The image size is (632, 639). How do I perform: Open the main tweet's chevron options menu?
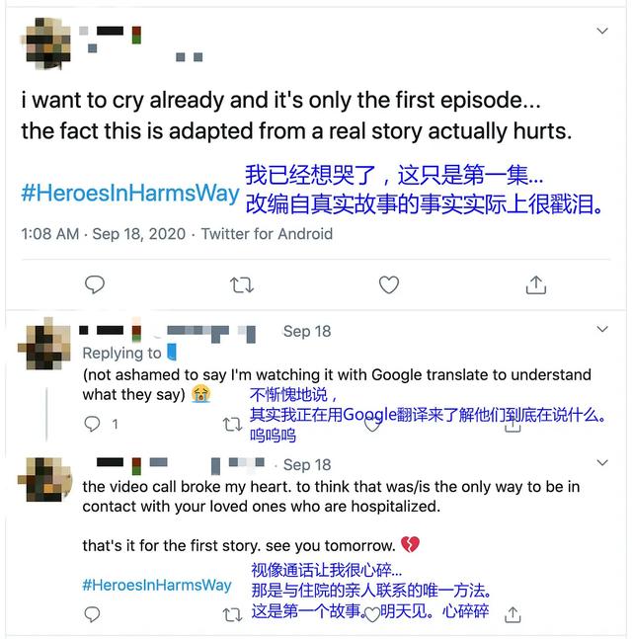602,31
